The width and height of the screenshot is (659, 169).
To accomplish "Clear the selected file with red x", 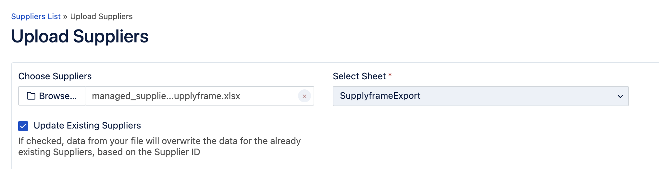I will coord(304,96).
